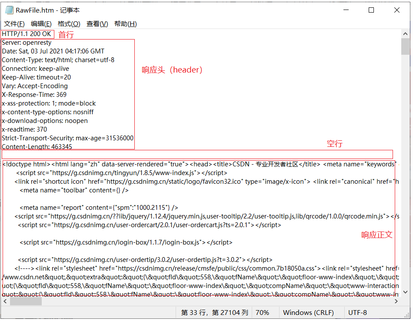
Task: Click the tingyun www-index.js script line
Action: pyautogui.click(x=122, y=173)
